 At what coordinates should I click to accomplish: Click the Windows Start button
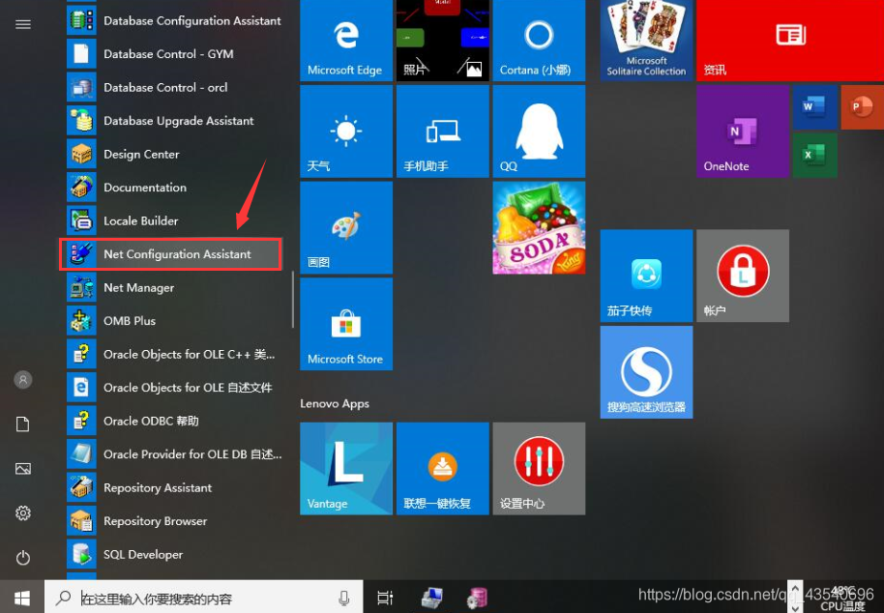point(22,598)
